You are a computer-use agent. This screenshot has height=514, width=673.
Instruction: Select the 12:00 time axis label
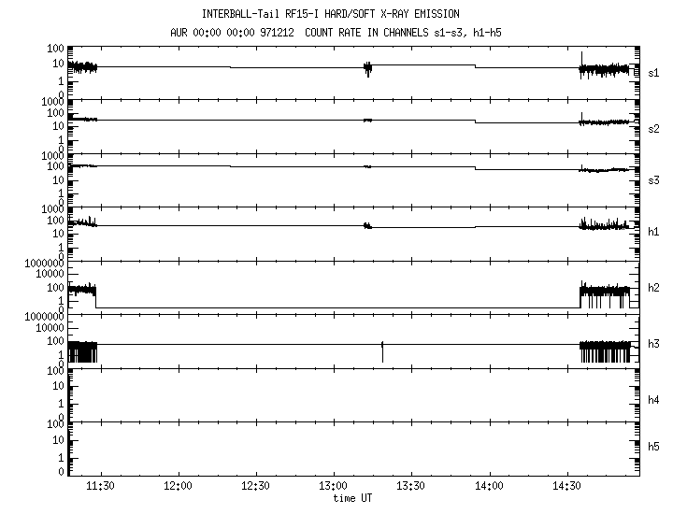click(178, 487)
